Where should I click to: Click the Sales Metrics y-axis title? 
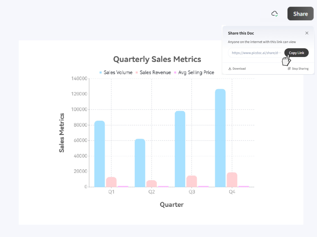click(62, 133)
